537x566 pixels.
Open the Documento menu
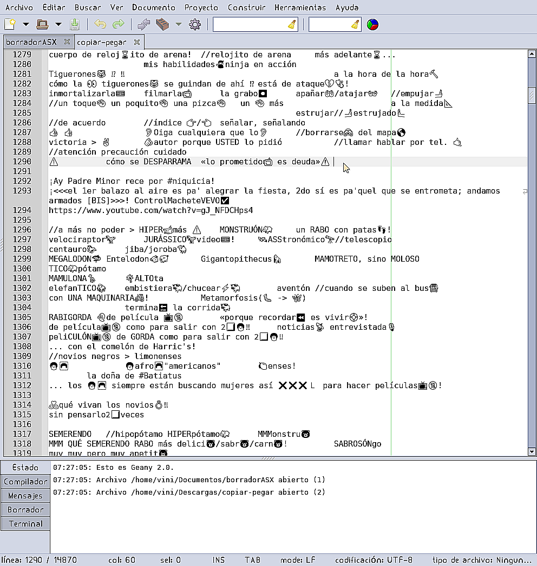point(154,8)
